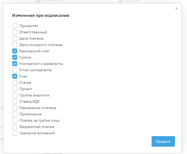Viewport: 187px width, 154px height.
Task: Tick the Дата платежа checkbox
Action: pyautogui.click(x=15, y=38)
